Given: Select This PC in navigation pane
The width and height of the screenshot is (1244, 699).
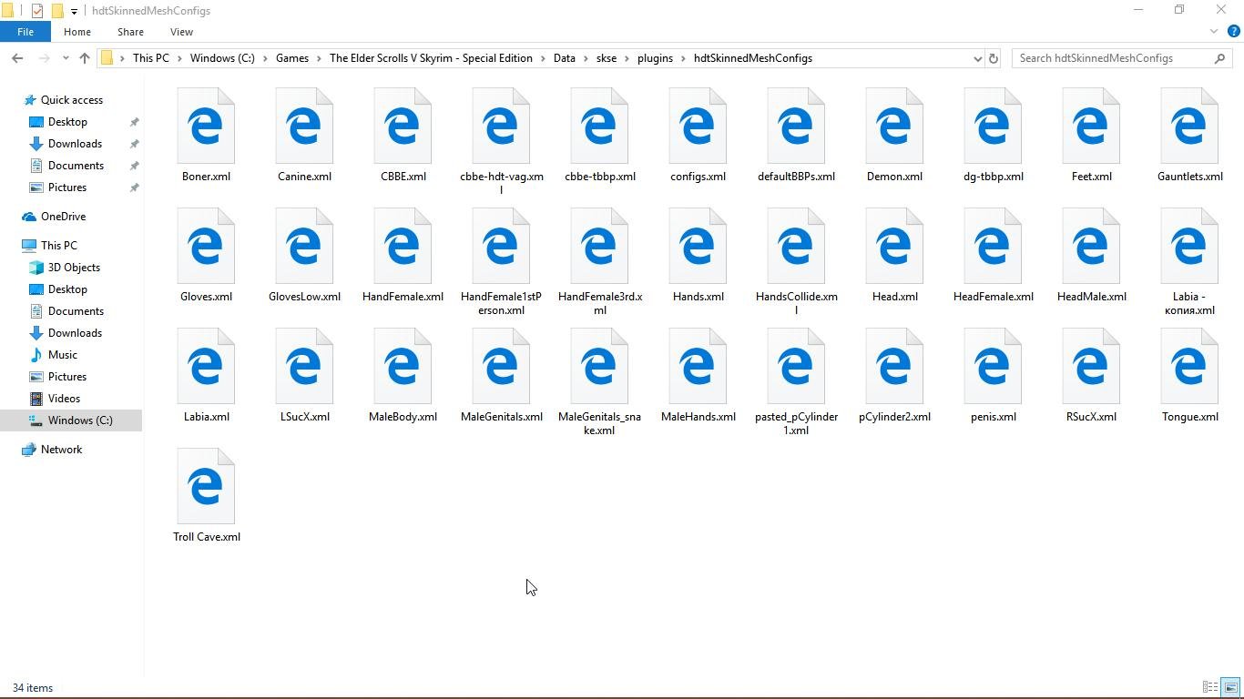Looking at the screenshot, I should pyautogui.click(x=59, y=246).
